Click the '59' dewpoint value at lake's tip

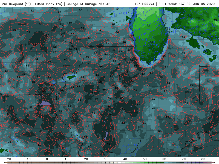(148, 63)
